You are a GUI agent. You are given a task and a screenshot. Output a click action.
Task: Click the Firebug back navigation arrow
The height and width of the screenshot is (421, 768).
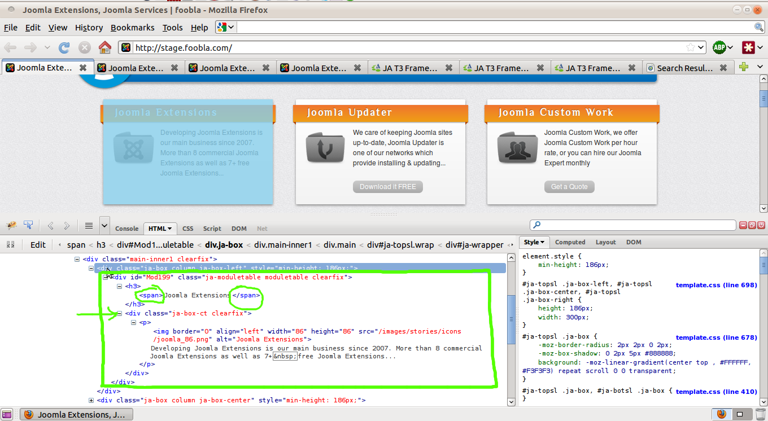pyautogui.click(x=50, y=226)
